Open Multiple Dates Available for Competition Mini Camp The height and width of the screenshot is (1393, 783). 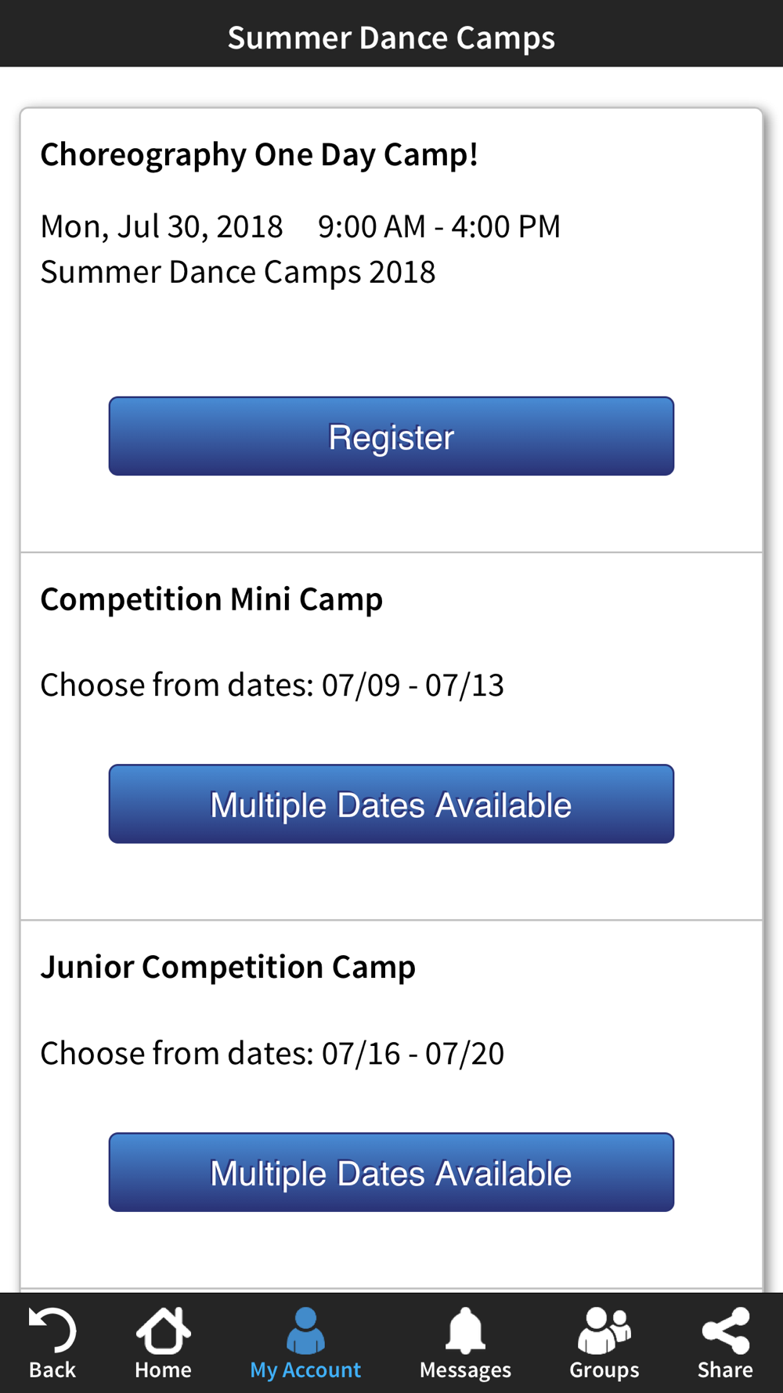[x=391, y=804]
